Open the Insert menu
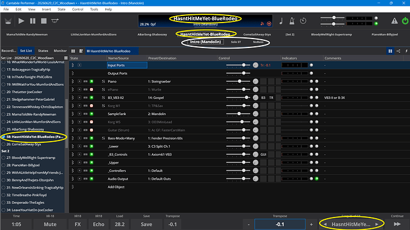 tap(46, 9)
